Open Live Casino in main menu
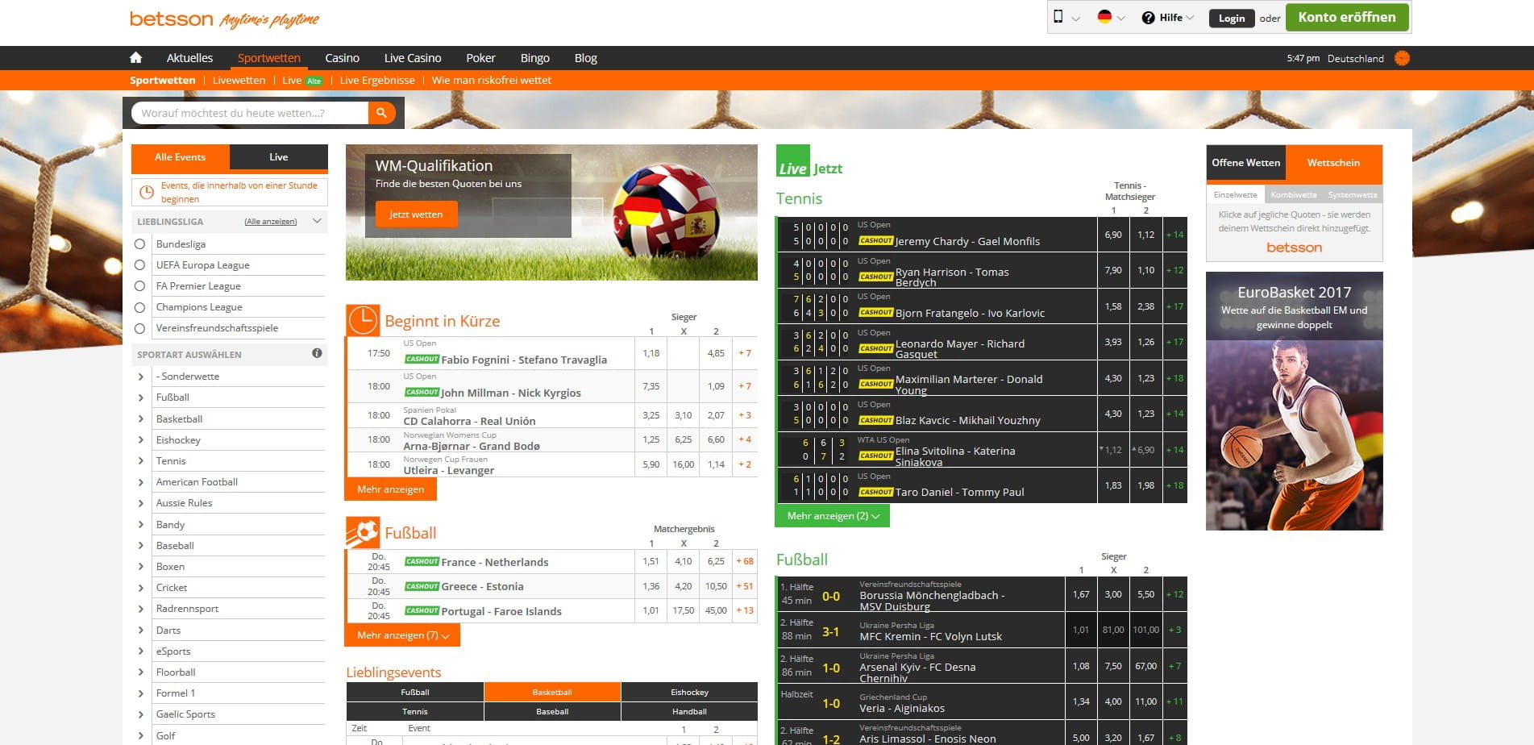Image resolution: width=1534 pixels, height=745 pixels. (413, 58)
